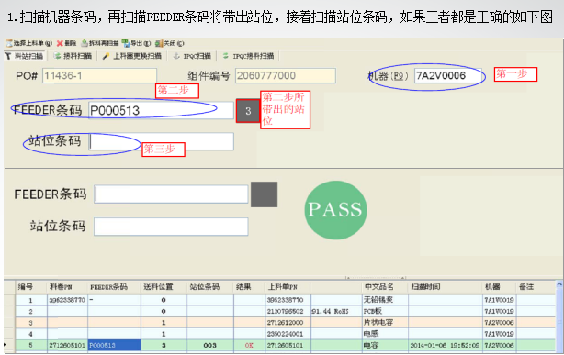Click the 导出 export toolbar button
Image resolution: width=564 pixels, height=355 pixels.
click(136, 43)
